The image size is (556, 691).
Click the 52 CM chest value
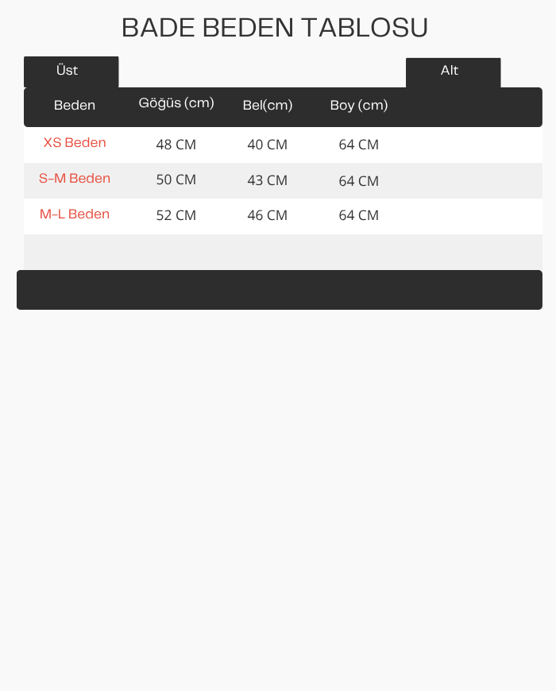tap(176, 215)
